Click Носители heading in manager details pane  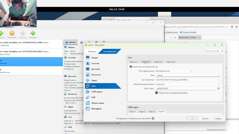tap(72, 94)
